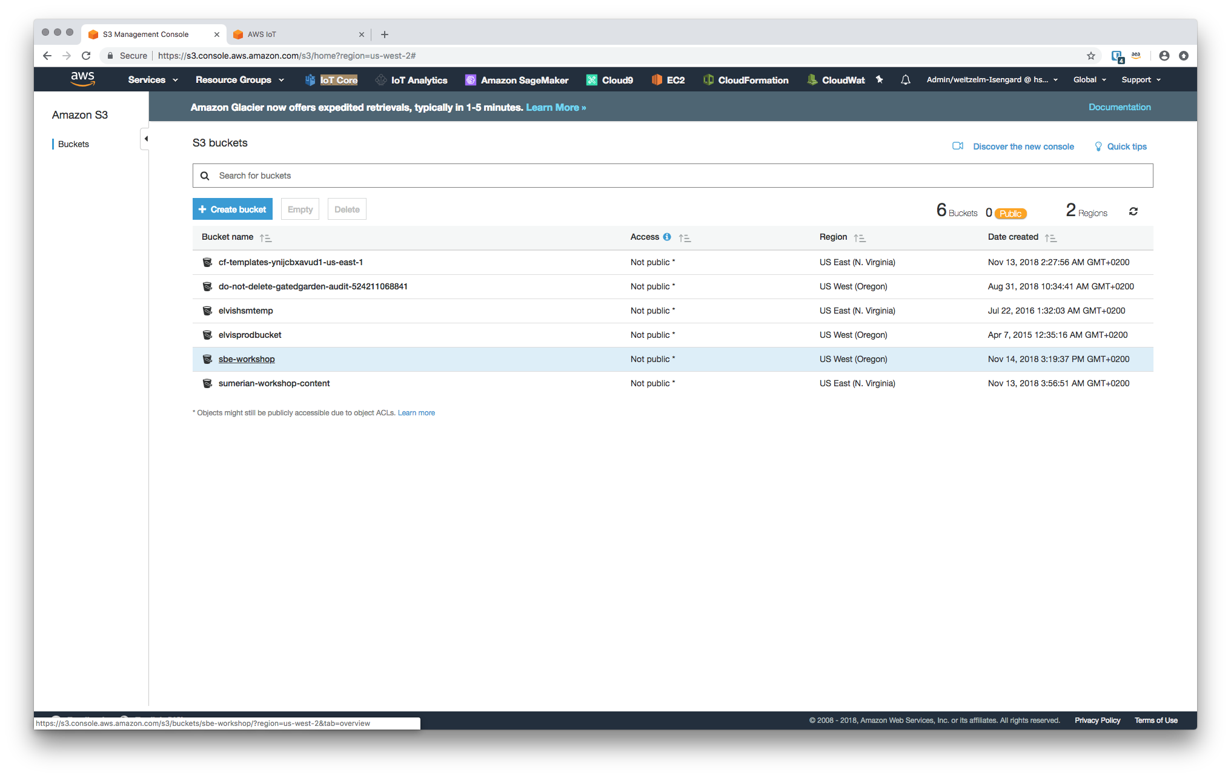Viewport: 1231px width, 778px height.
Task: Open browser profile account icon
Action: tap(1164, 56)
